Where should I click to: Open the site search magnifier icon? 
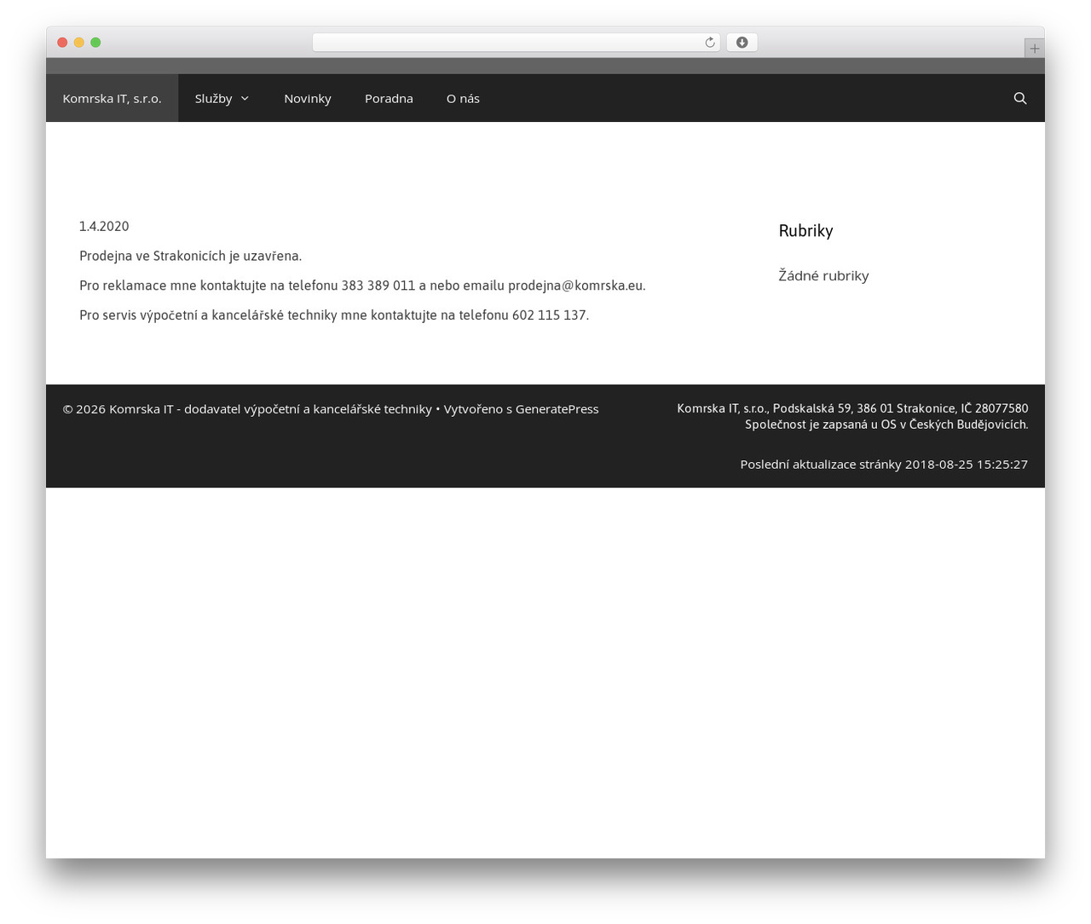pyautogui.click(x=1019, y=98)
